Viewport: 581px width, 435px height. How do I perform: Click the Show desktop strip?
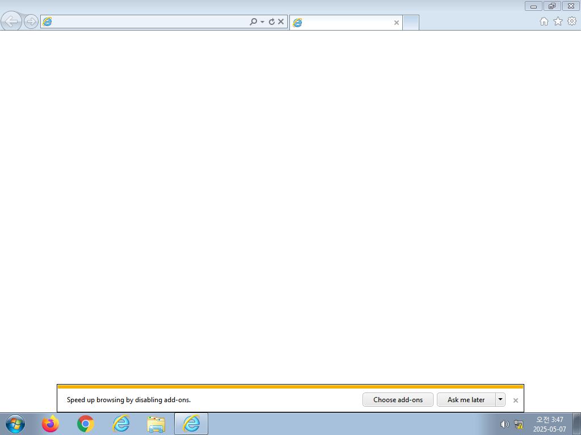577,424
